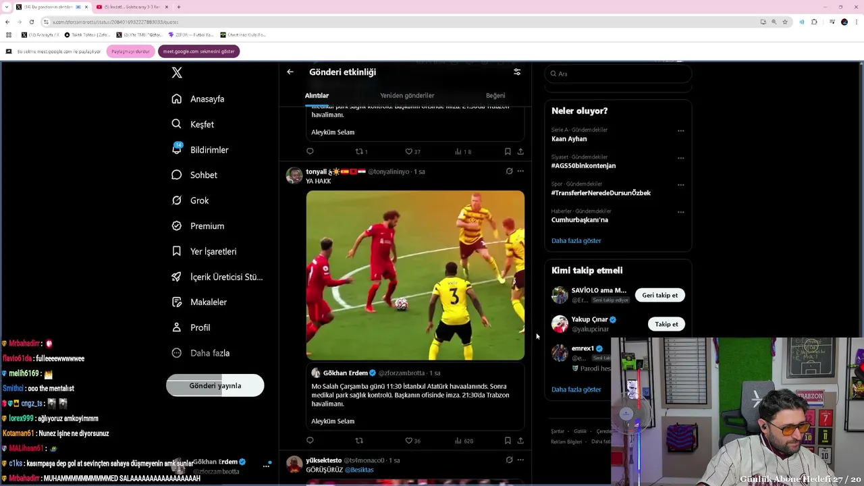Click Grok icon on tonyali's post
Viewport: 864px width, 486px height.
(x=509, y=171)
